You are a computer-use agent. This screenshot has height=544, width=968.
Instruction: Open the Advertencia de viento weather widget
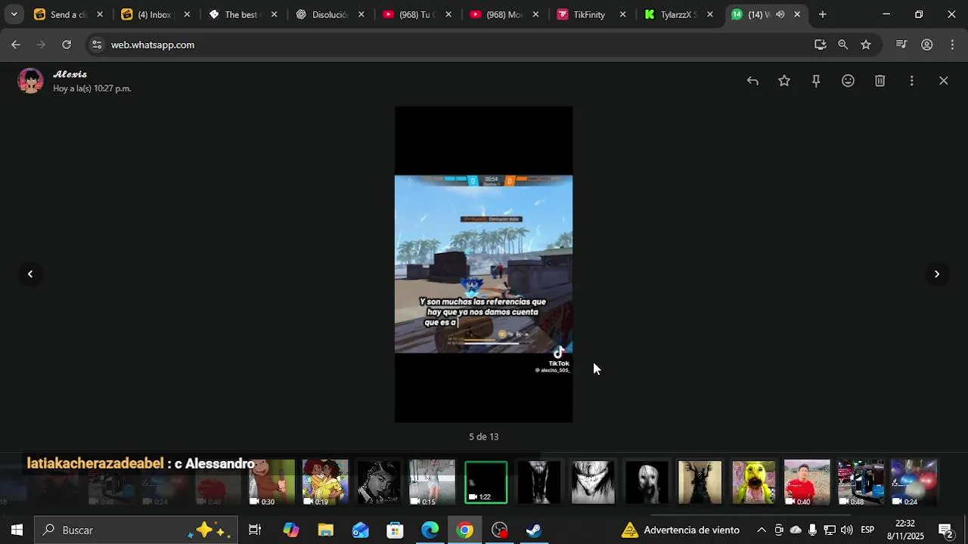coord(681,530)
